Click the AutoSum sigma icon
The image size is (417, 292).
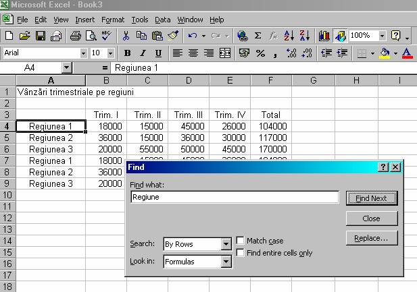click(257, 36)
